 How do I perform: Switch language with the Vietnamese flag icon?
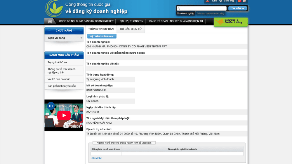tap(240, 1)
